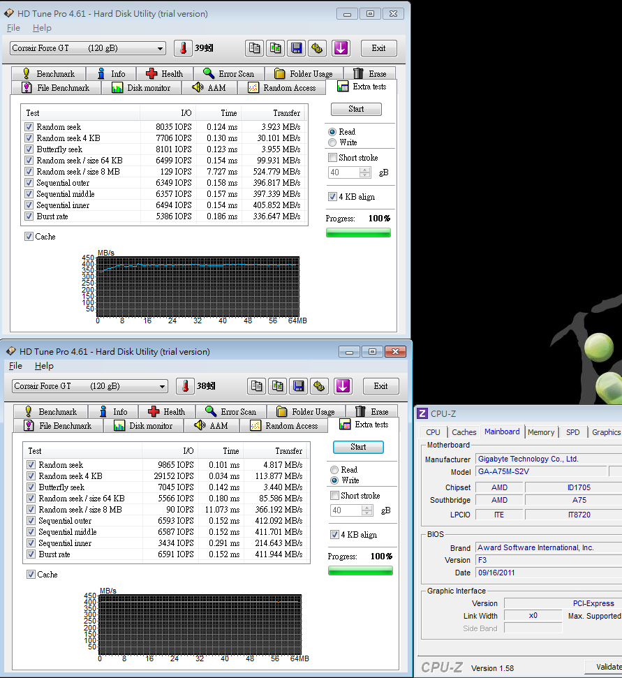Click Exit in the 38° HD Tune window
622x678 pixels.
(380, 386)
